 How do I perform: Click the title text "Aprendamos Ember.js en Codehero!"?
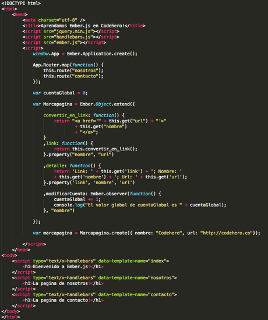coord(82,26)
